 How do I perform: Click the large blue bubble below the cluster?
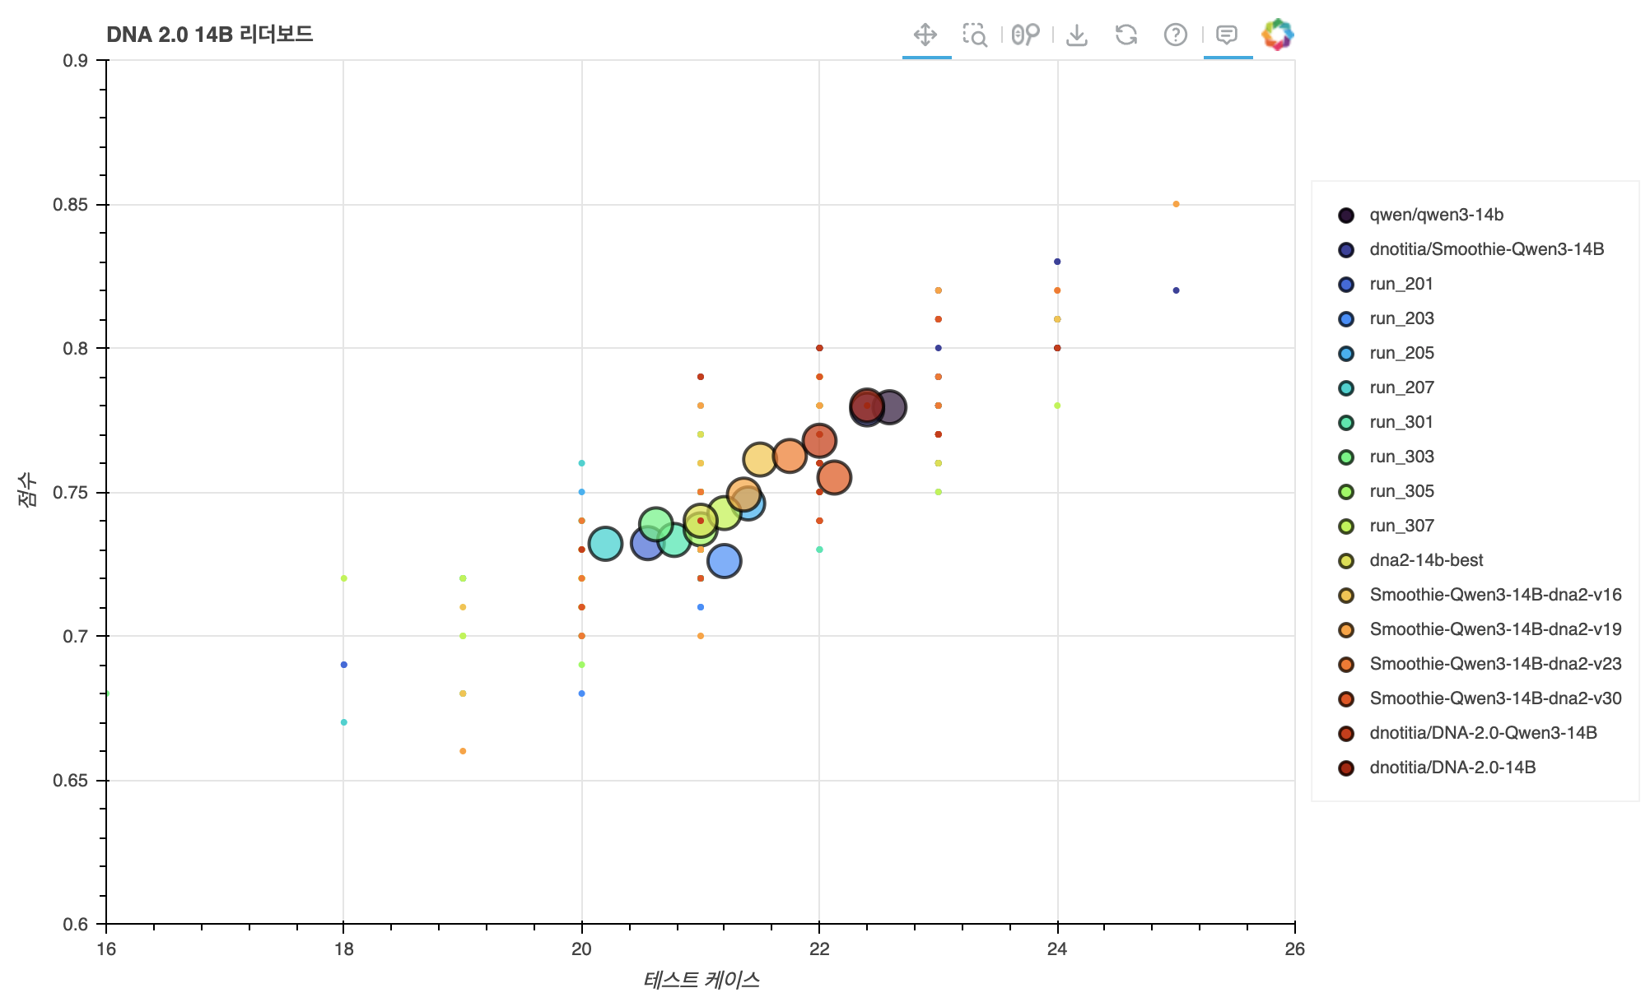(x=723, y=561)
